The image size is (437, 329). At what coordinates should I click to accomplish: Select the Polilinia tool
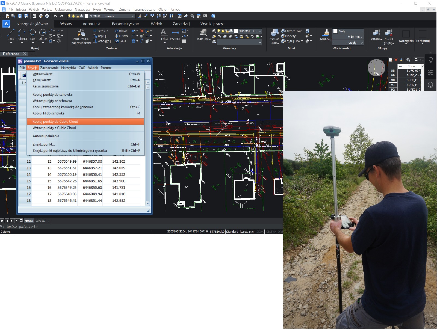(22, 35)
